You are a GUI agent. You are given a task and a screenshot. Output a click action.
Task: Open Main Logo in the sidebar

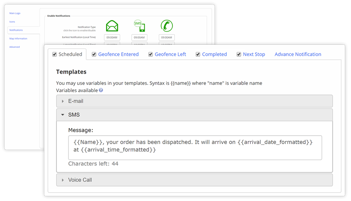click(15, 13)
